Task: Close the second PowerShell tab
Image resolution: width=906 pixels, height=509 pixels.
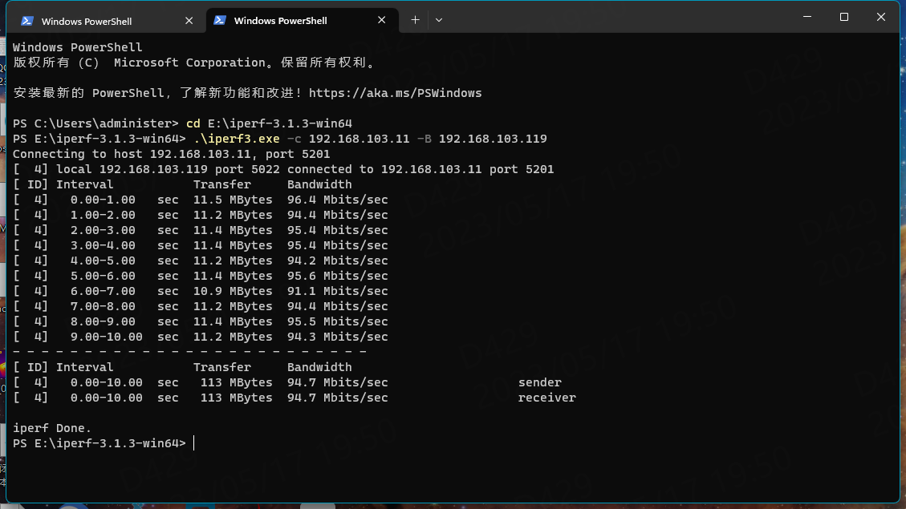Action: pyautogui.click(x=381, y=20)
